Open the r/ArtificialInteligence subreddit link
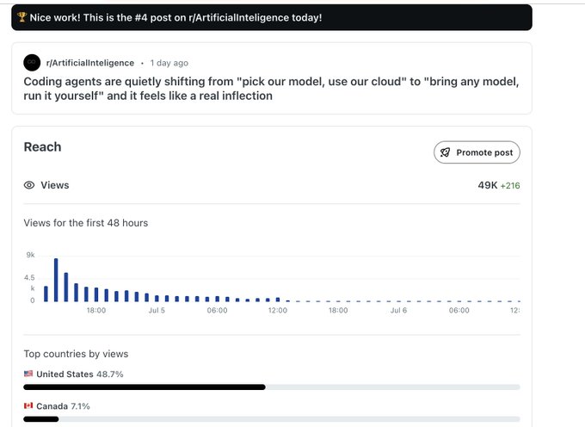The image size is (585, 427). [90, 63]
